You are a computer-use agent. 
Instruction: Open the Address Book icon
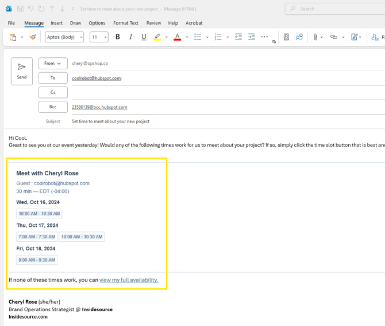[286, 37]
